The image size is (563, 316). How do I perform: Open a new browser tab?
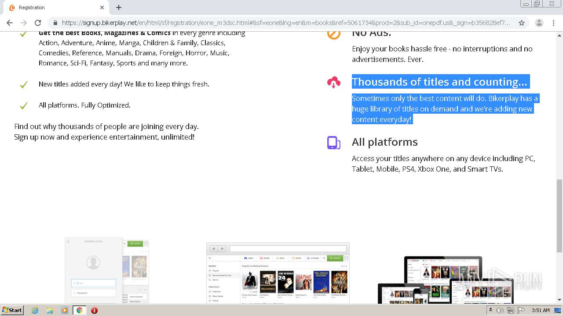click(119, 7)
